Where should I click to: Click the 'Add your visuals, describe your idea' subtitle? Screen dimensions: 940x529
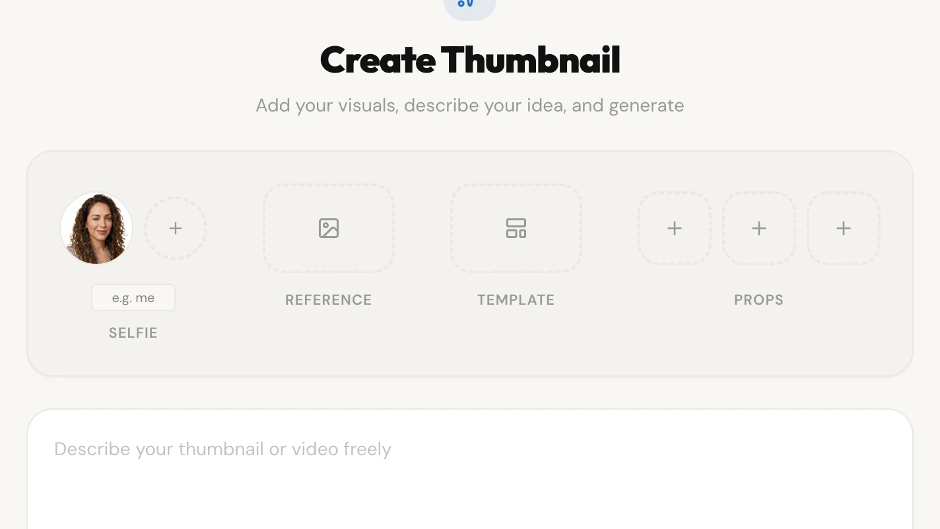click(470, 106)
